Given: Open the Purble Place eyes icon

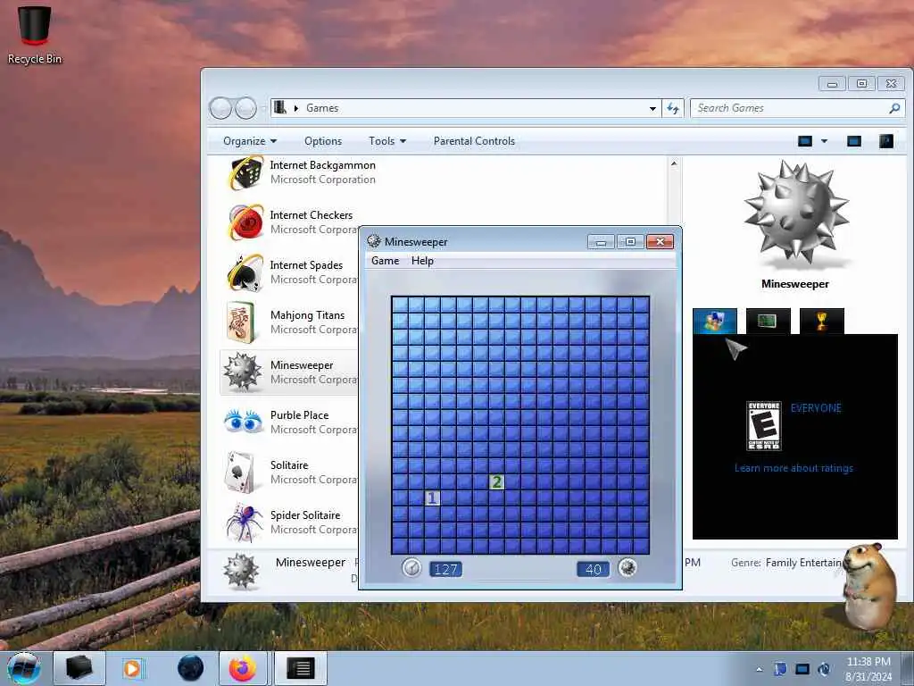Looking at the screenshot, I should [243, 422].
